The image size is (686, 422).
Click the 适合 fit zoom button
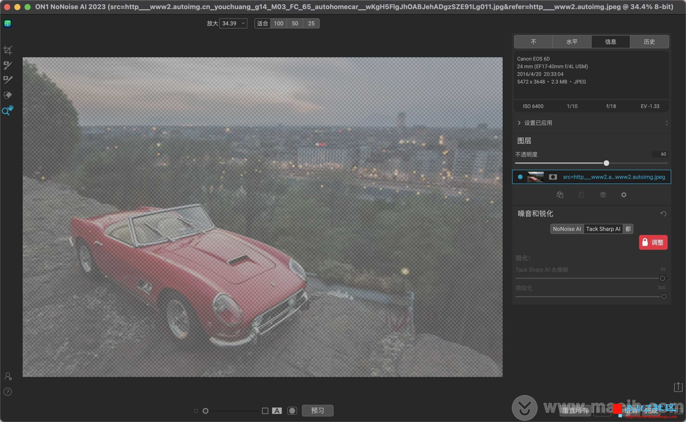(263, 23)
